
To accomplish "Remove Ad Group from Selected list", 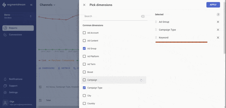I will pos(218,22).
